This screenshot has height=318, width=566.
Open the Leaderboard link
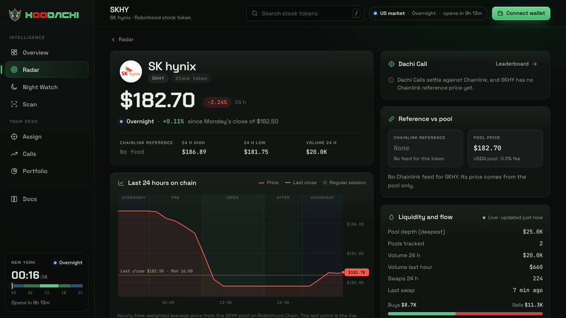[516, 64]
